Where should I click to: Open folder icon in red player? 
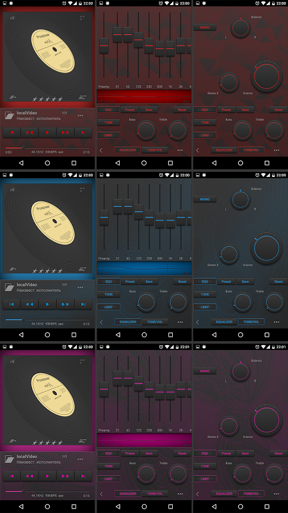tap(10, 115)
